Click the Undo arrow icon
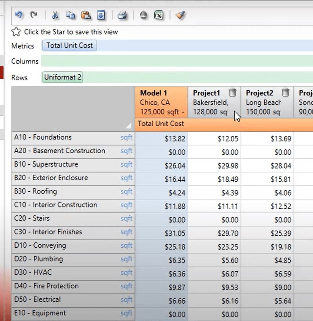 pos(19,15)
